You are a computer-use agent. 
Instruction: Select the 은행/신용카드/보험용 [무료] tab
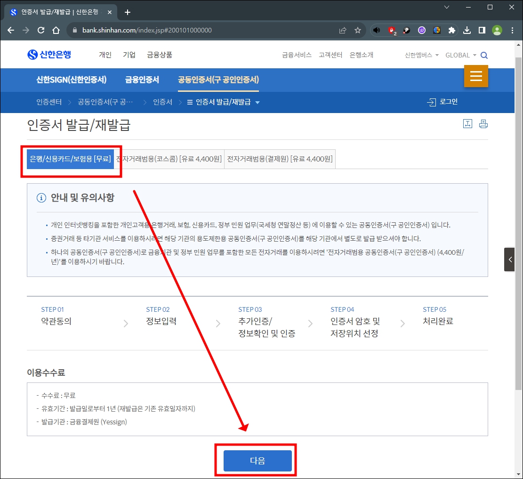[x=71, y=159]
